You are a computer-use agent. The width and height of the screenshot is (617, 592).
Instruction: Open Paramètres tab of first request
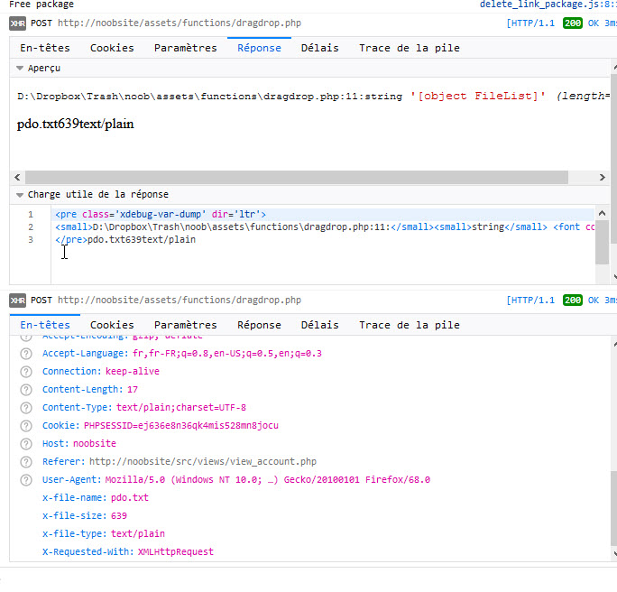(185, 48)
